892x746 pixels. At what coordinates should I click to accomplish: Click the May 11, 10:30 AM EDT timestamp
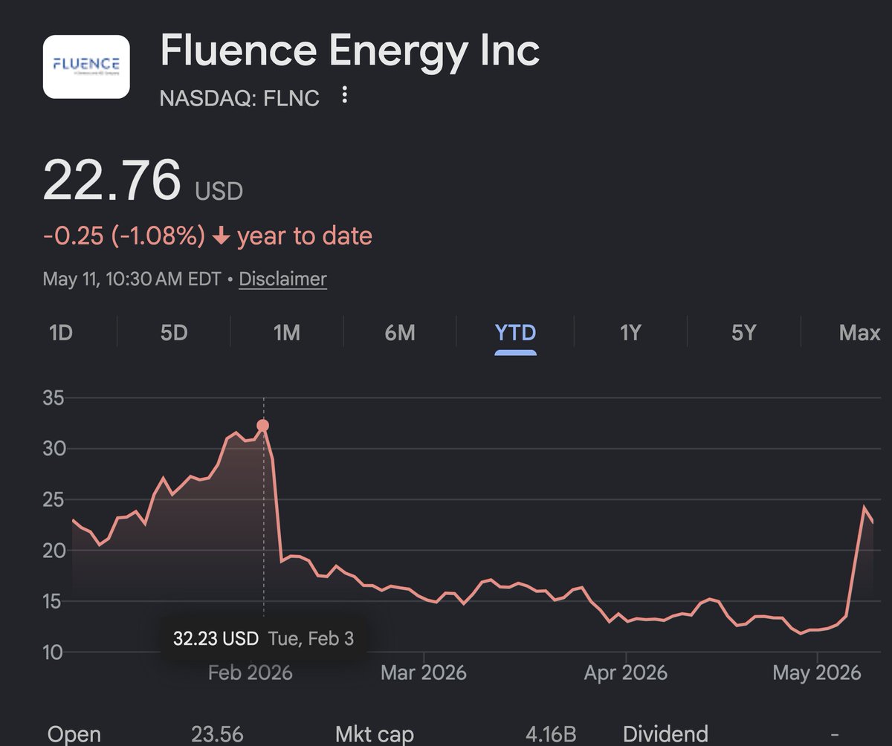132,279
